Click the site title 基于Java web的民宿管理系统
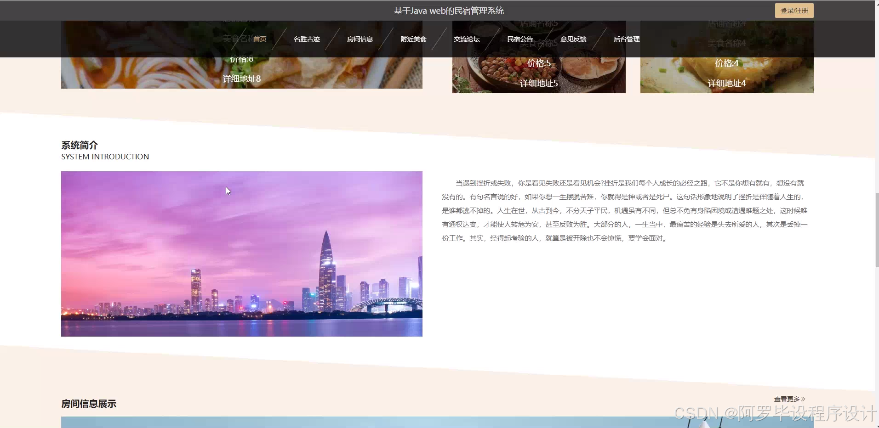Screen dimensions: 879x428 coord(449,11)
